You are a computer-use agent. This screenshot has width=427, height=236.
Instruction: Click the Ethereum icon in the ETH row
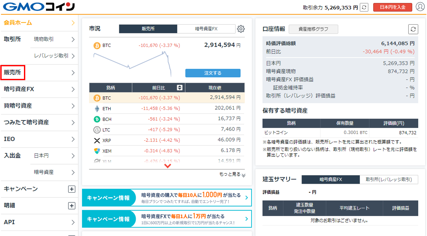(x=97, y=108)
